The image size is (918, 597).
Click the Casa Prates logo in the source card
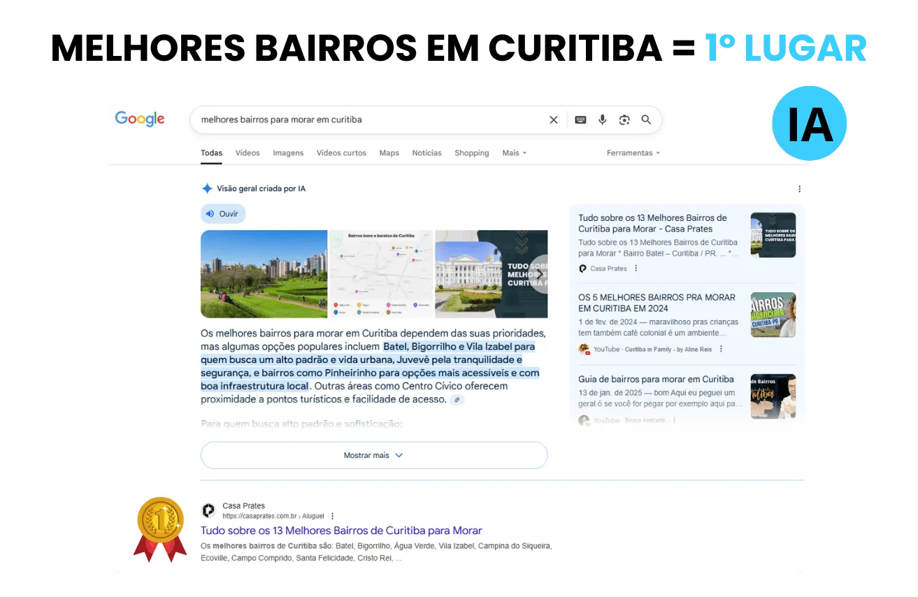tap(583, 268)
